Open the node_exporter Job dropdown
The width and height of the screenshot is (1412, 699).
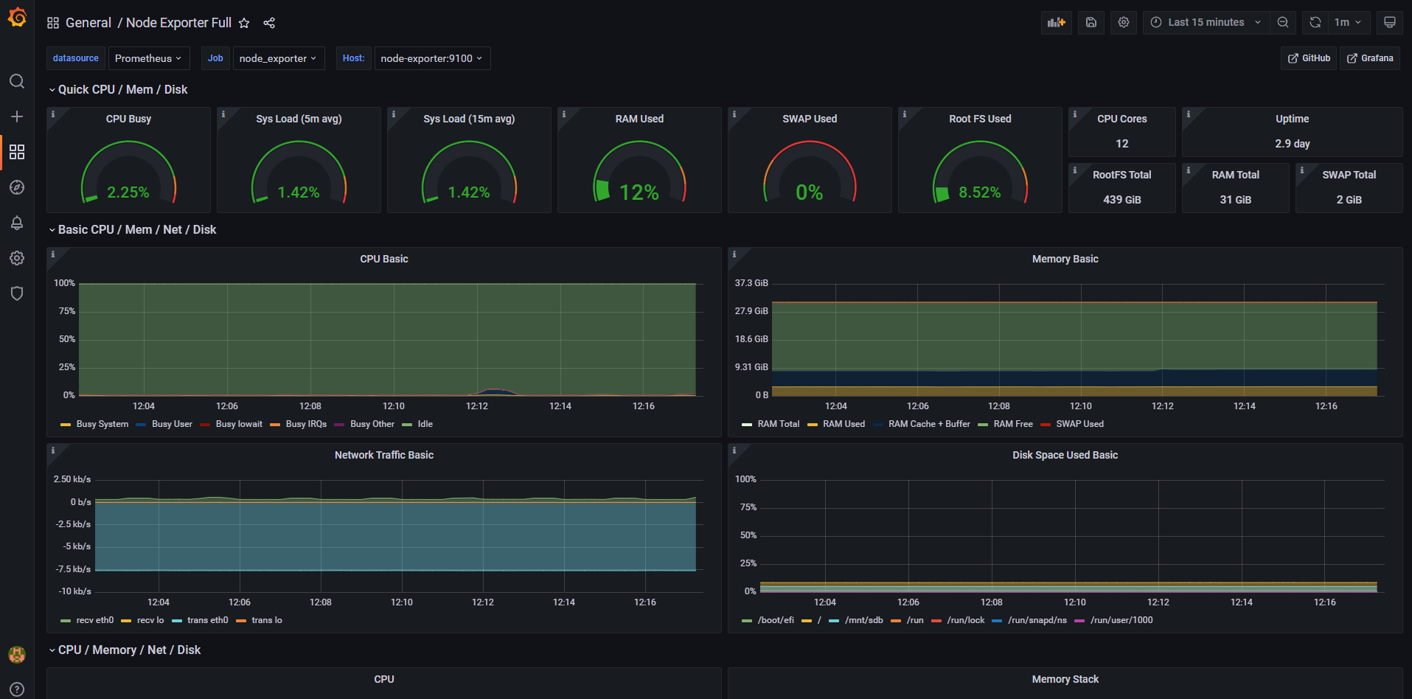click(x=278, y=58)
